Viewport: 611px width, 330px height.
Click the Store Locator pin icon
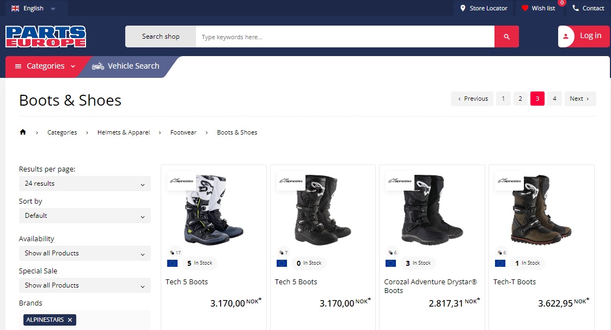462,8
